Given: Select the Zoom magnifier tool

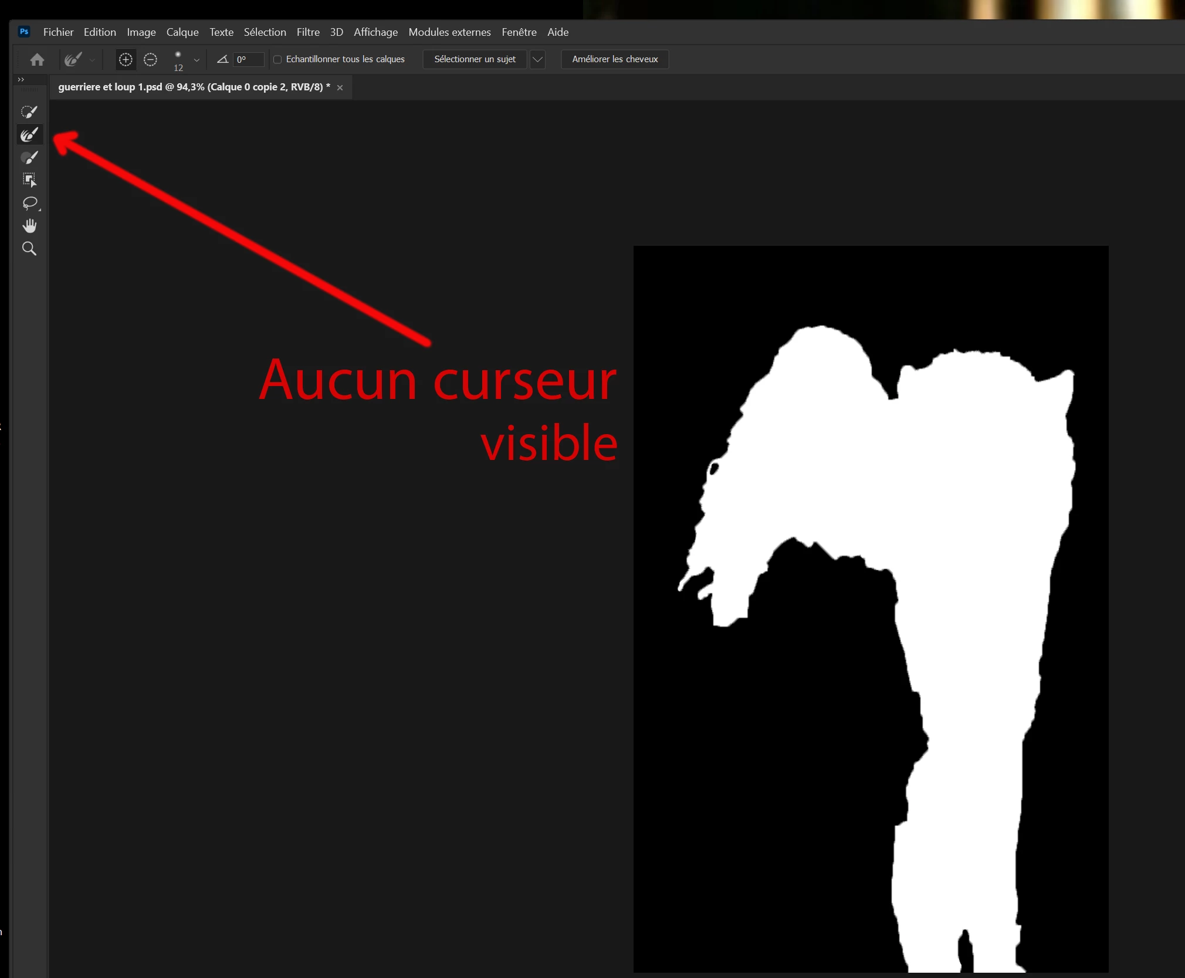Looking at the screenshot, I should coord(29,249).
